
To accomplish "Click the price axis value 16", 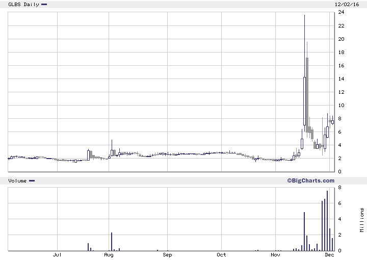I will tap(341, 66).
